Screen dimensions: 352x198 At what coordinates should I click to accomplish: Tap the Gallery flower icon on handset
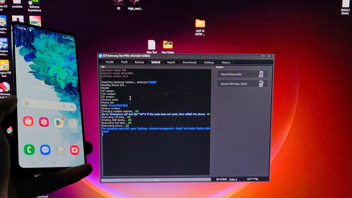pyautogui.click(x=44, y=122)
